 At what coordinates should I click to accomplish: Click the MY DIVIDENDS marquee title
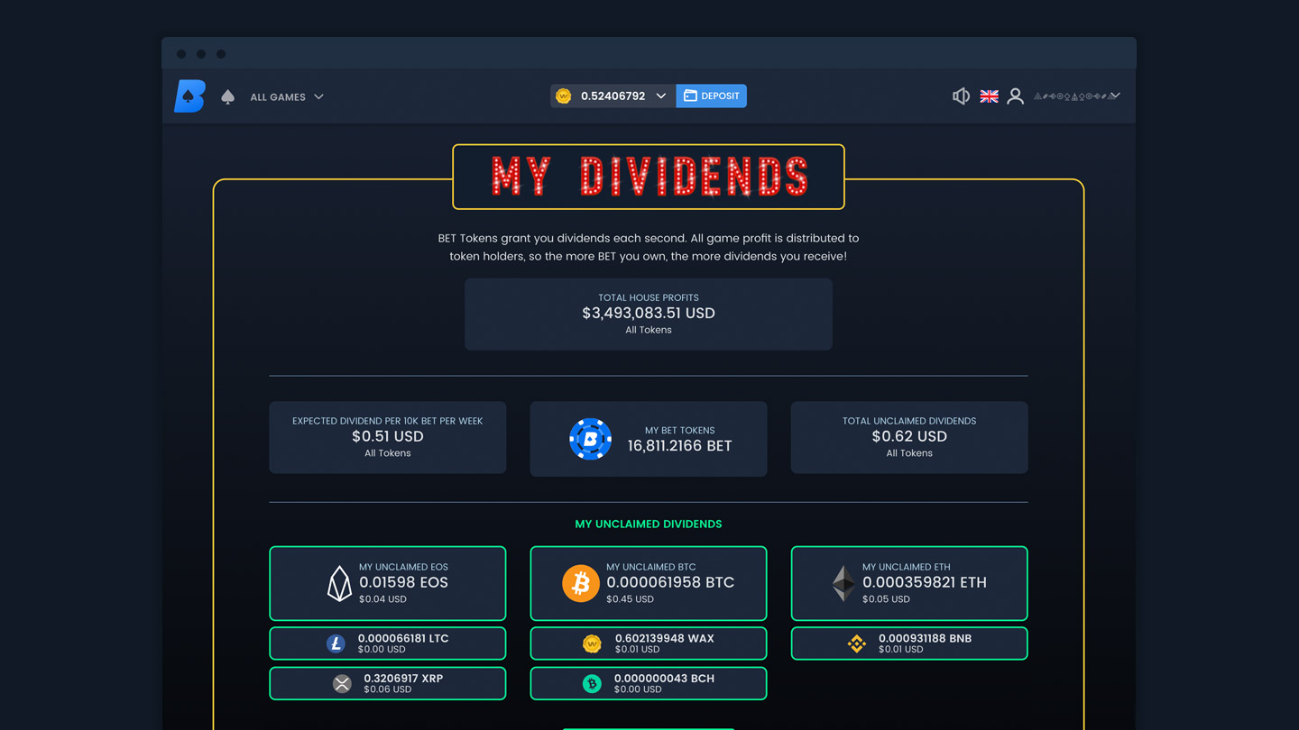tap(649, 177)
